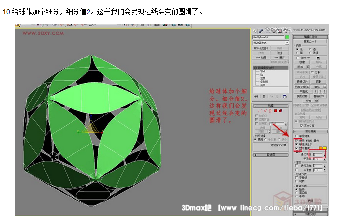This screenshot has width=337, height=216.
Task: Select the edge sub-object triangle icon
Action: click(265, 111)
